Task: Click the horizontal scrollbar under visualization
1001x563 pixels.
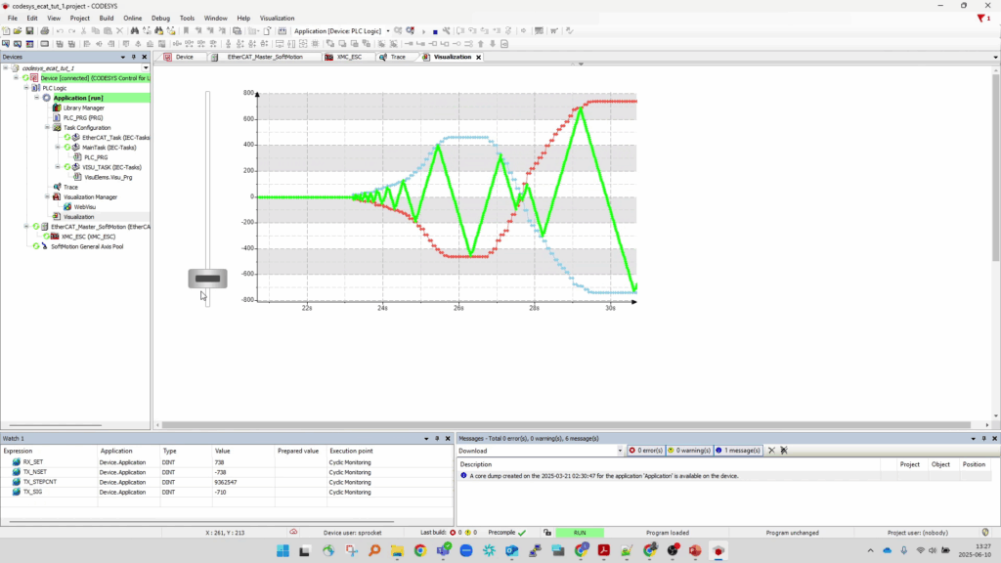Action: [566, 424]
